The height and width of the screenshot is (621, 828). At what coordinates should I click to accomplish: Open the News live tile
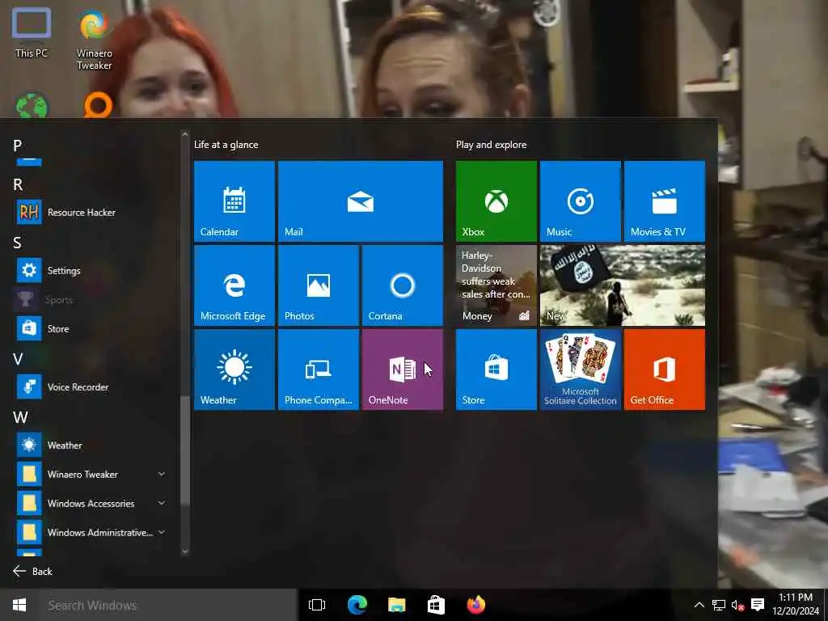point(623,285)
